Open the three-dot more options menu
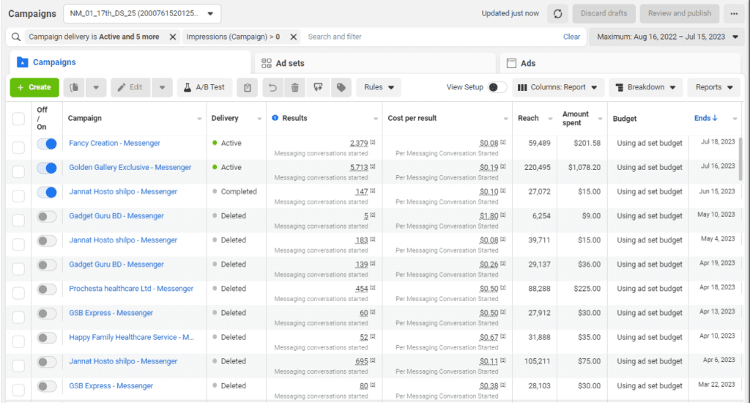This screenshot has height=403, width=750. pos(734,13)
